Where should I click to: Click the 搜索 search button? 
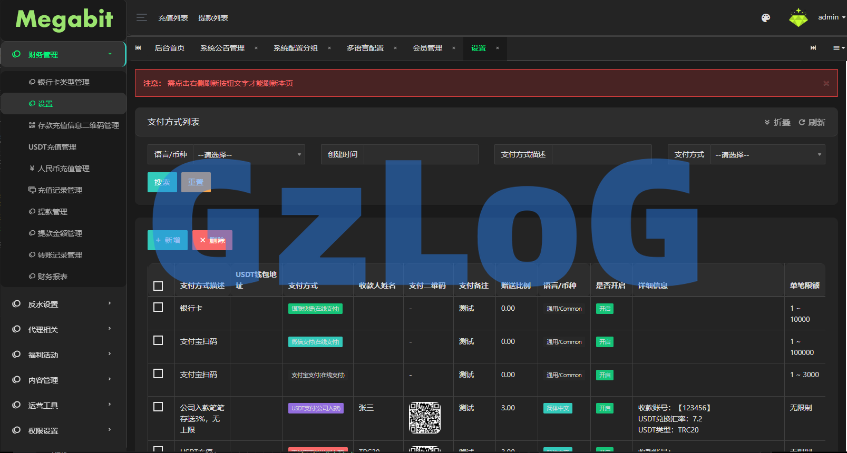[162, 182]
